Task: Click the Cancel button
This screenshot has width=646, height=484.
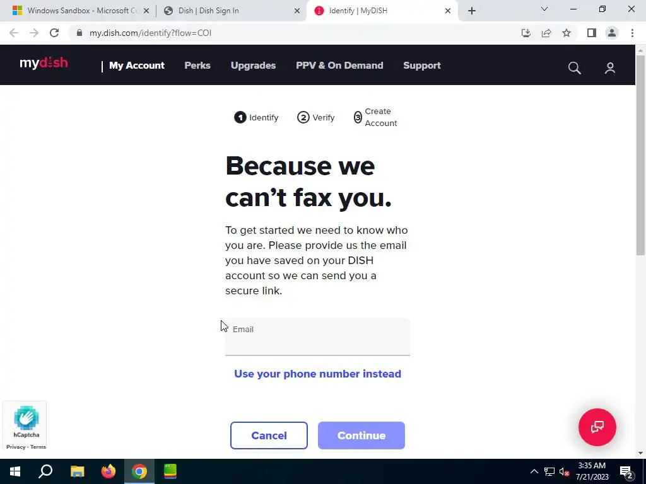Action: (269, 435)
